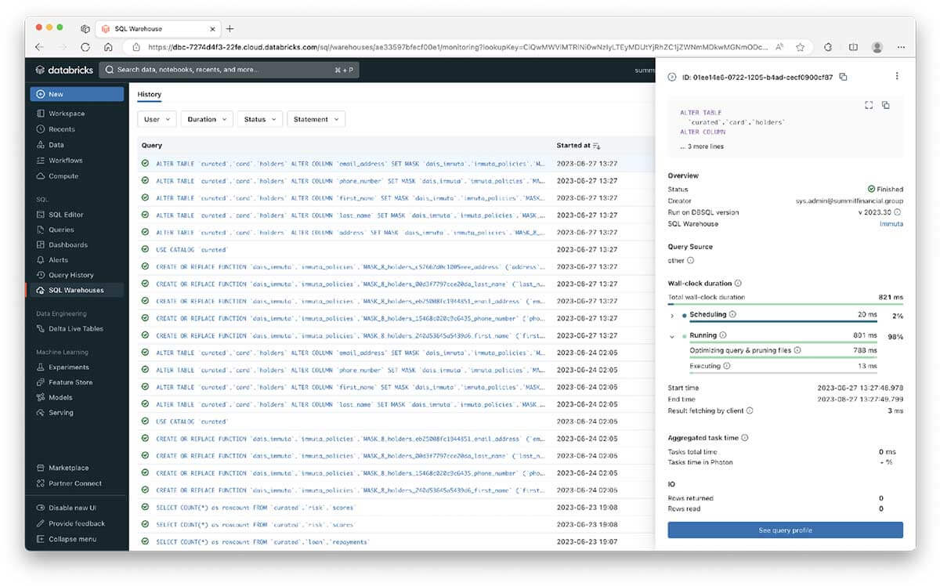Collapse the sidebar menu
940x586 pixels.
click(72, 539)
